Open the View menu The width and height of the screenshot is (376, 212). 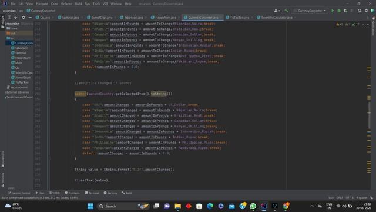click(29, 4)
